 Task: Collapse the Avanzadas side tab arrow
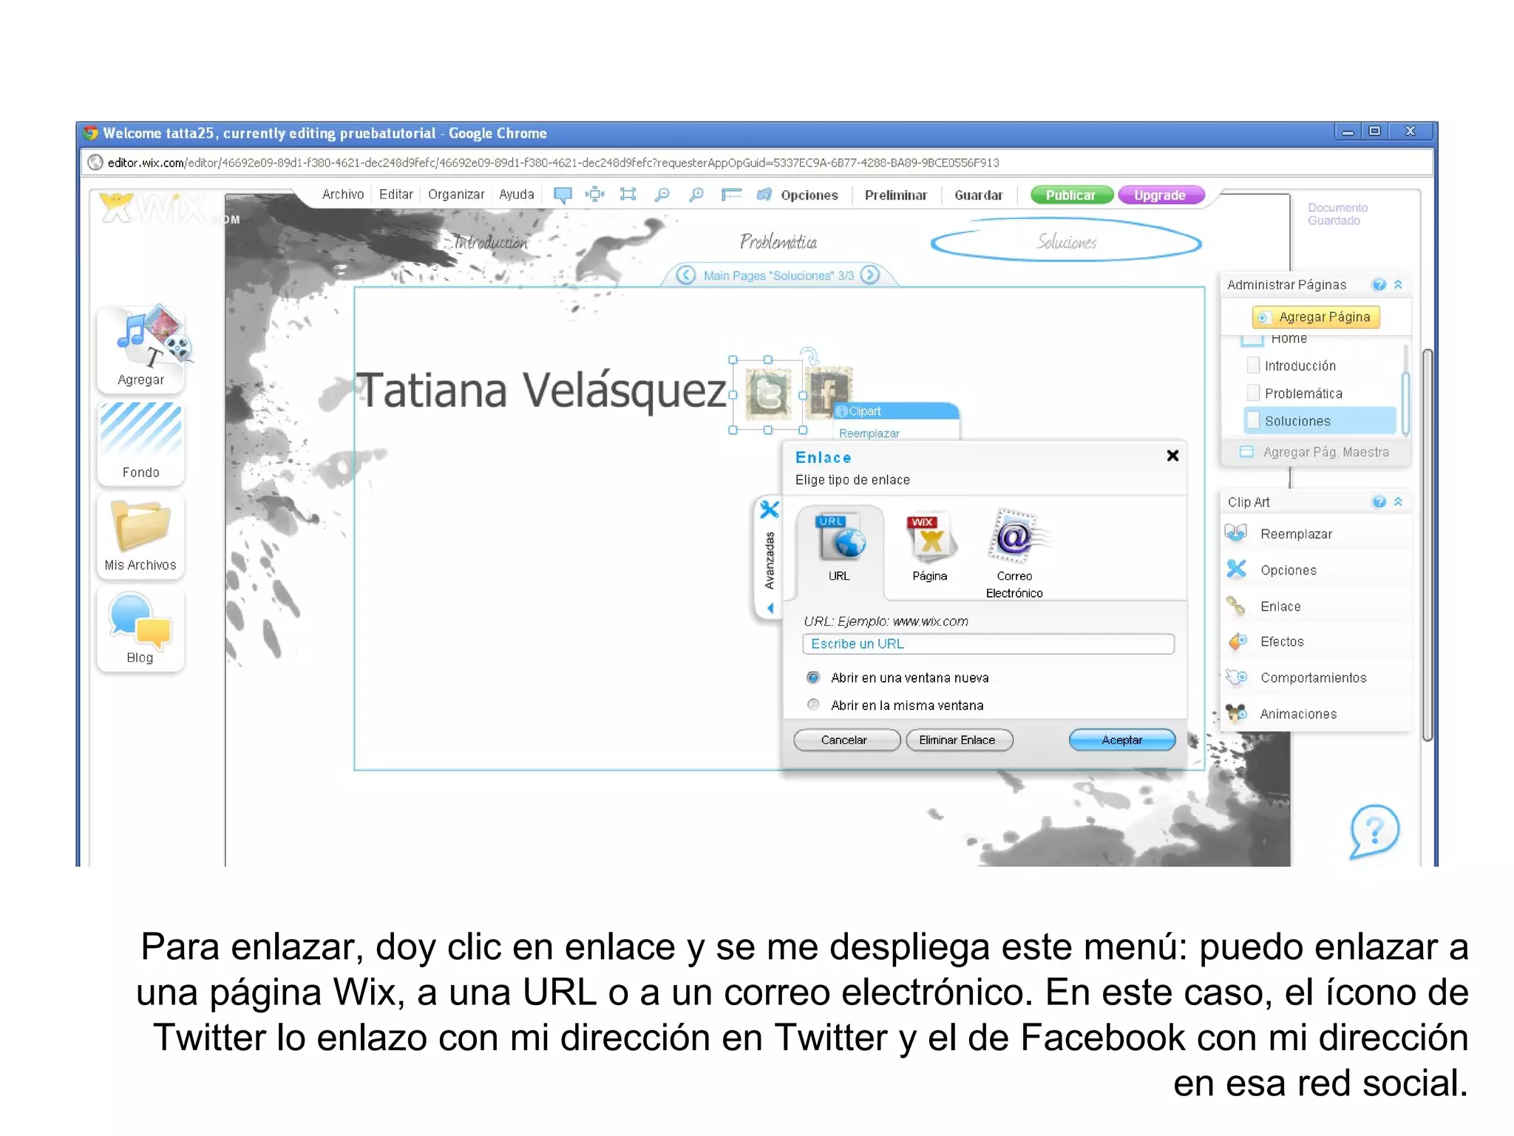pos(770,608)
